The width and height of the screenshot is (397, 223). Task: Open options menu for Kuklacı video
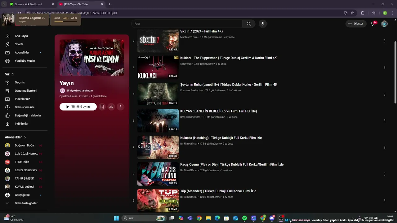[x=385, y=68]
